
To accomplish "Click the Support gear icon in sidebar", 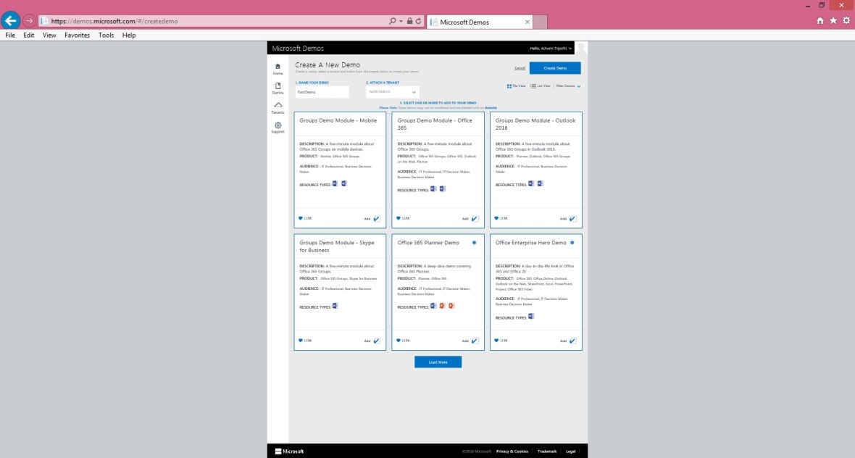I will pos(278,127).
